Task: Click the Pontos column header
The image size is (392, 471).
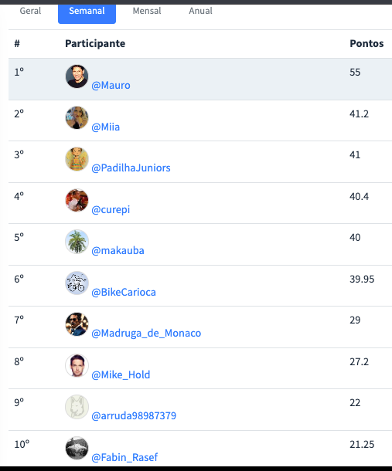Action: click(x=366, y=43)
